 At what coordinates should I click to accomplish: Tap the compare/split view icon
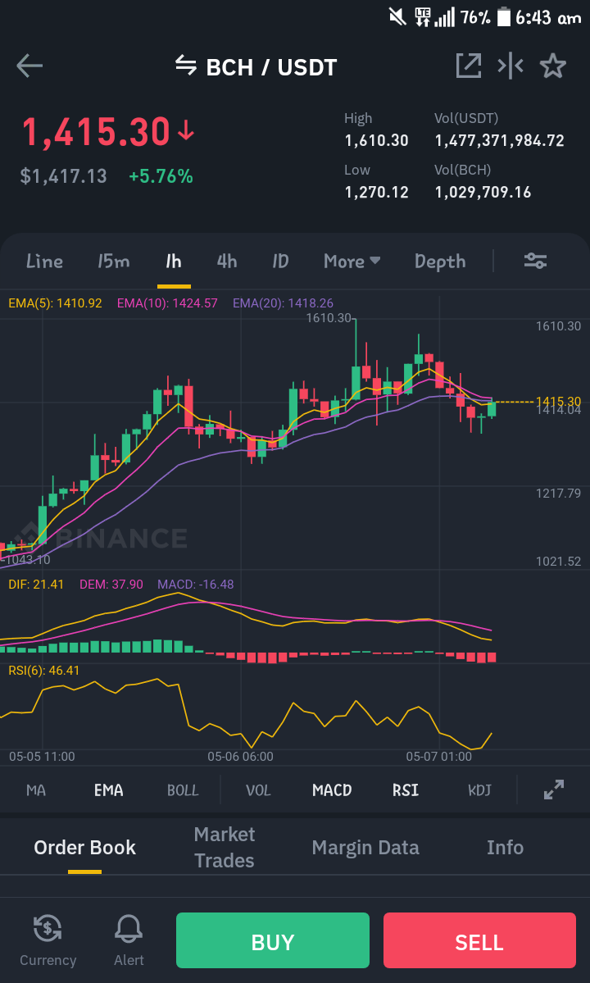pyautogui.click(x=511, y=66)
